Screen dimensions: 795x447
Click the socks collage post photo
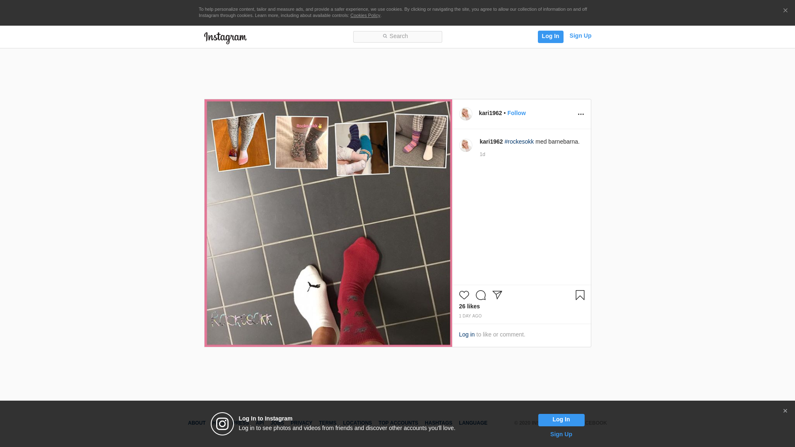[x=328, y=223]
